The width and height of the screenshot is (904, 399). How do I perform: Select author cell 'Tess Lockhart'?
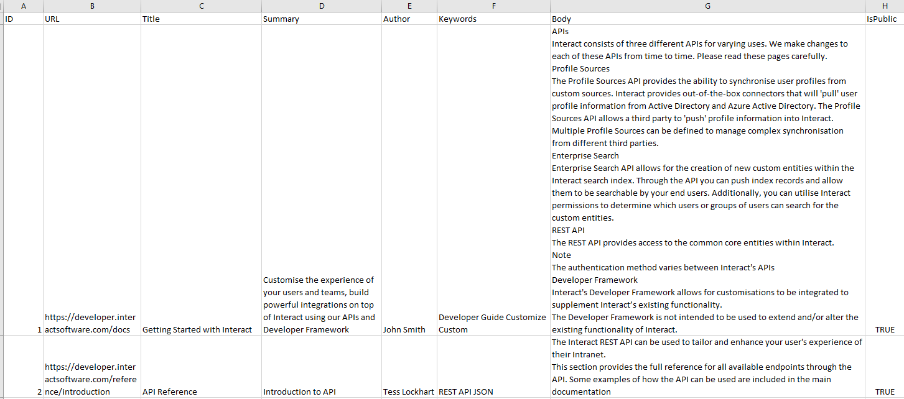click(x=409, y=367)
